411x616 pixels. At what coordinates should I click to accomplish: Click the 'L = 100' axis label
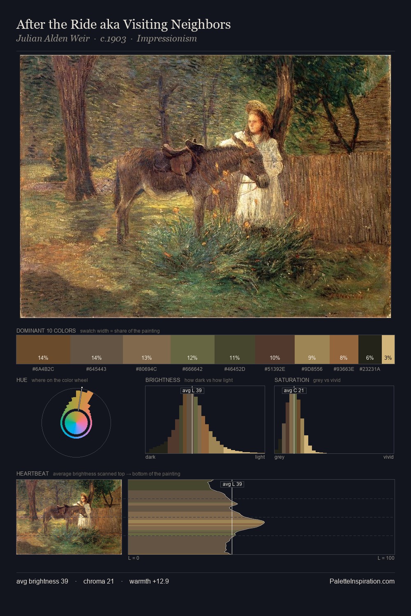point(386,558)
